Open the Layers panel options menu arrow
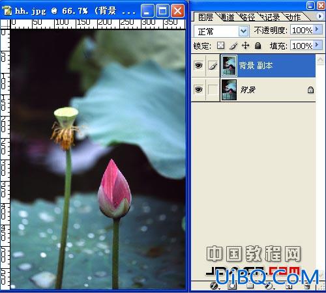 (x=319, y=16)
